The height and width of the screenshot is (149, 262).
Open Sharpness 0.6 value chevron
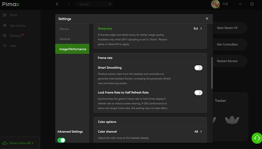[201, 29]
